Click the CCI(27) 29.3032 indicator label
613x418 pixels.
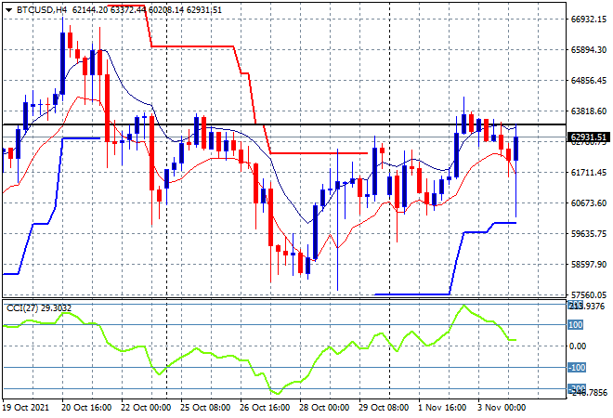click(39, 308)
